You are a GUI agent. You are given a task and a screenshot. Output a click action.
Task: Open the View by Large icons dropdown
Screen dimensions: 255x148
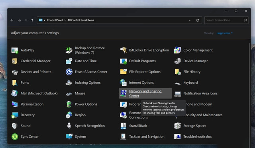[224, 33]
